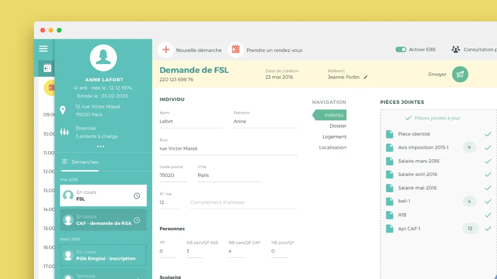
Task: Edit the référent with the pencil icon
Action: [365, 77]
